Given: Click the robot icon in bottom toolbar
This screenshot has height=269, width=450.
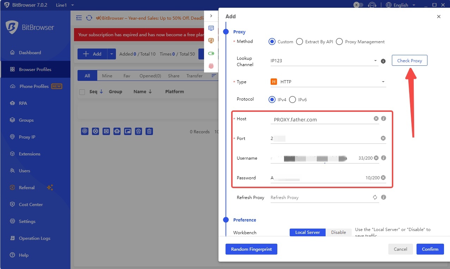Looking at the screenshot, I should coord(117,132).
